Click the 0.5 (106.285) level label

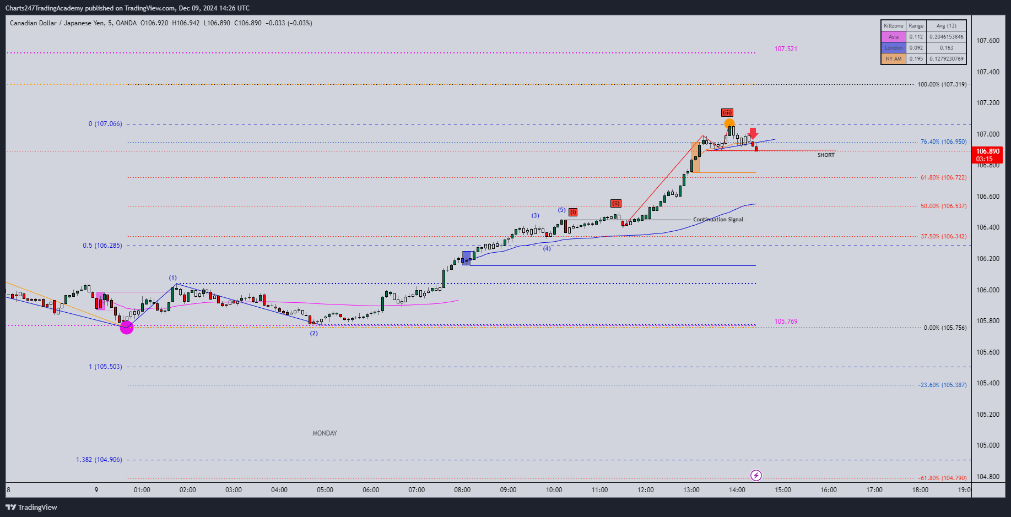(102, 246)
